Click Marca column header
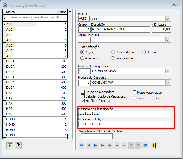Viewport: 183px width, 159px height. 21,12
